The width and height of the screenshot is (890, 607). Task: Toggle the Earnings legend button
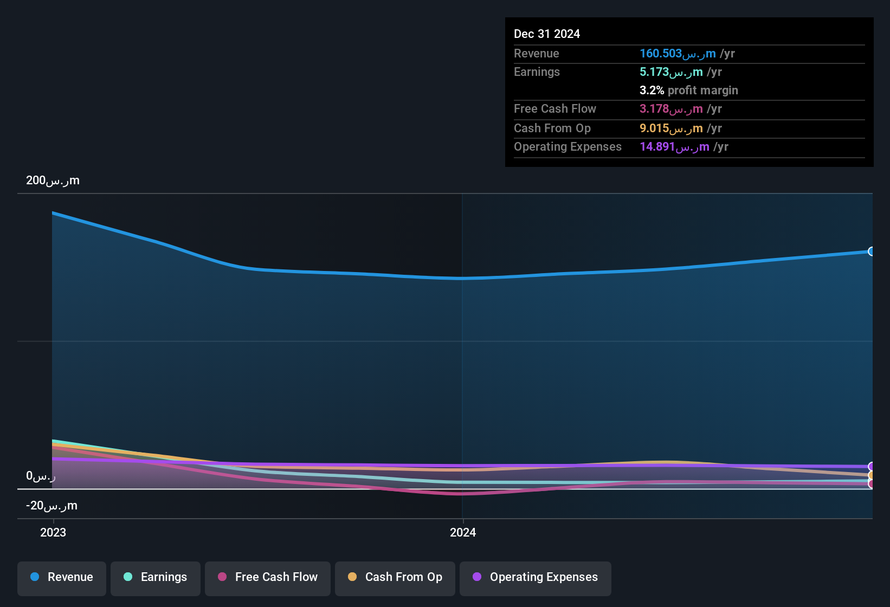[156, 579]
